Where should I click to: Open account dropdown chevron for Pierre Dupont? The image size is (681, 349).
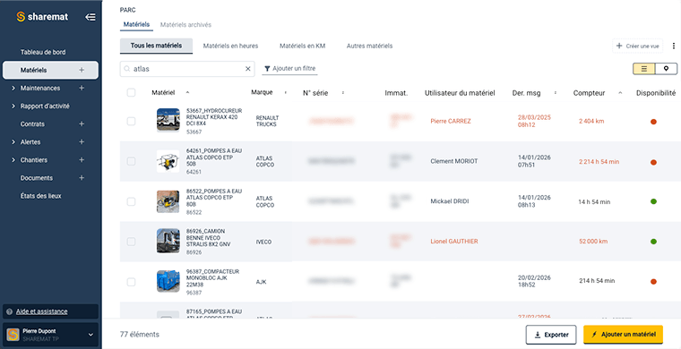(91, 335)
